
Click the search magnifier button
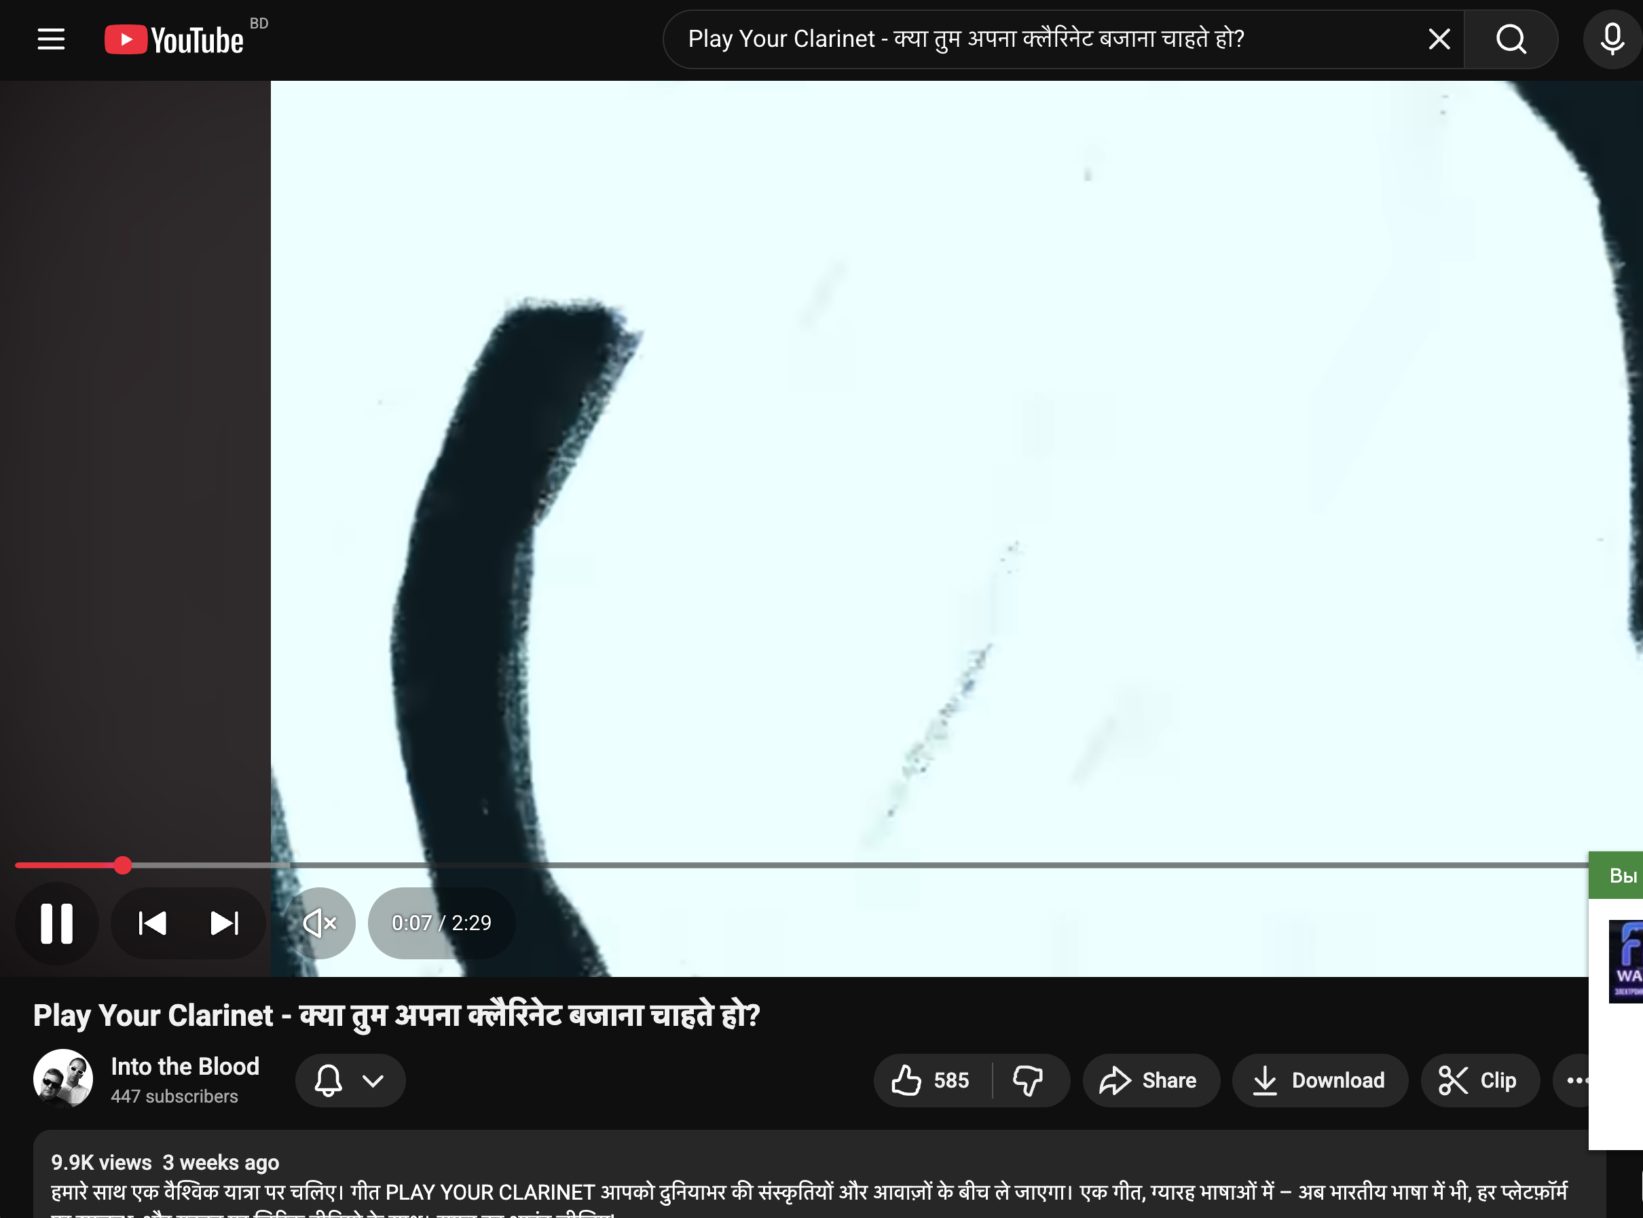pos(1511,39)
